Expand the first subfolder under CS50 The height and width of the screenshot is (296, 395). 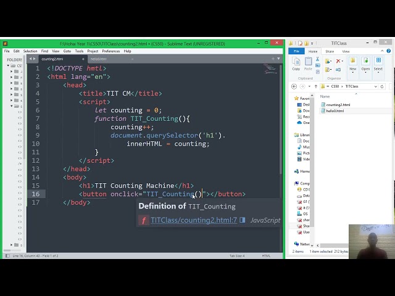coord(11,72)
